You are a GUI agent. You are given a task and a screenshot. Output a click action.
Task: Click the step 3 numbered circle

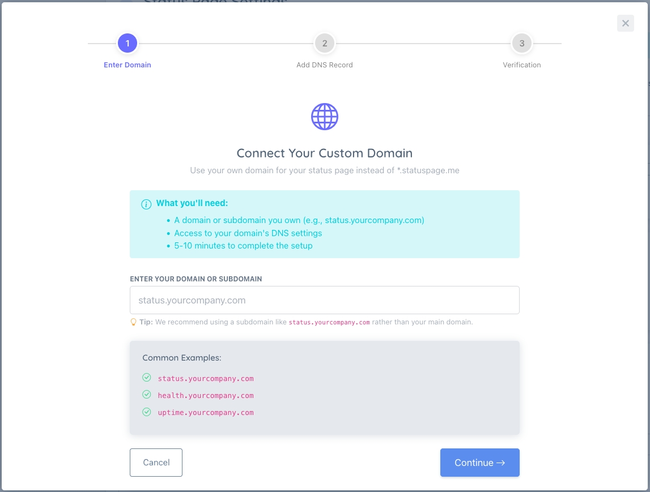(521, 43)
